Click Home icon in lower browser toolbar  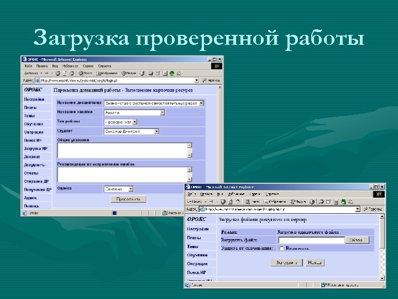coord(238,202)
